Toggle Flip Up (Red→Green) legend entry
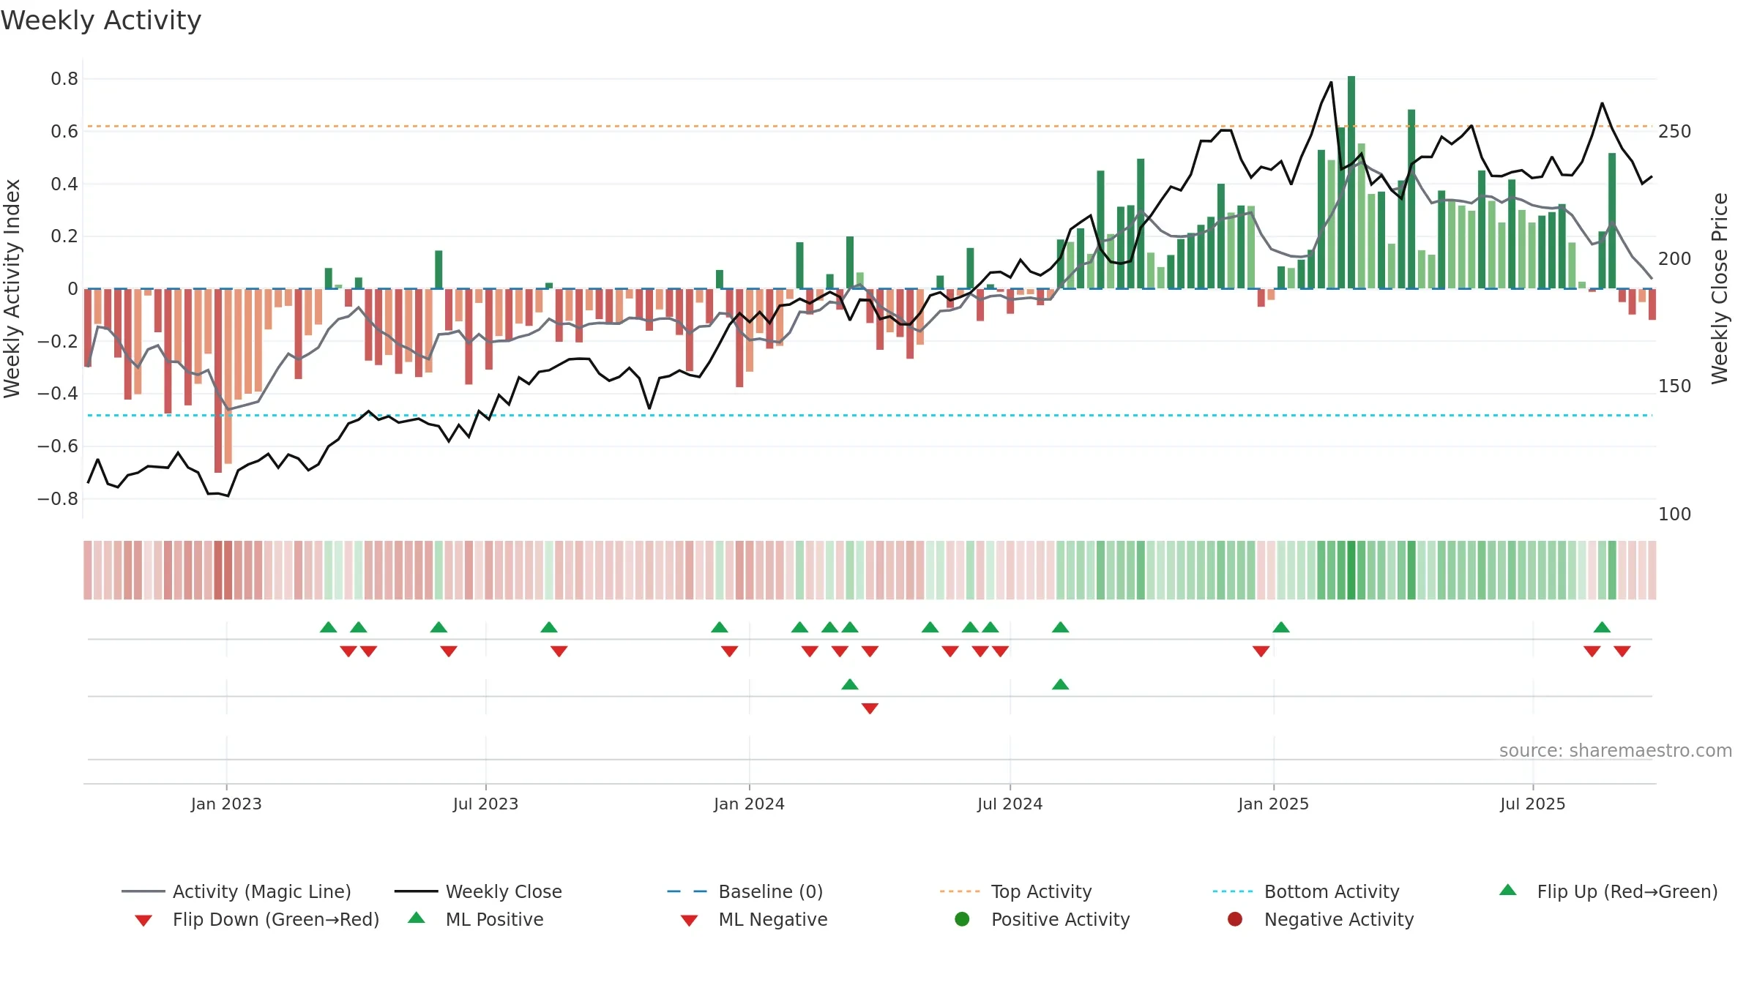1757x988 pixels. click(x=1608, y=891)
